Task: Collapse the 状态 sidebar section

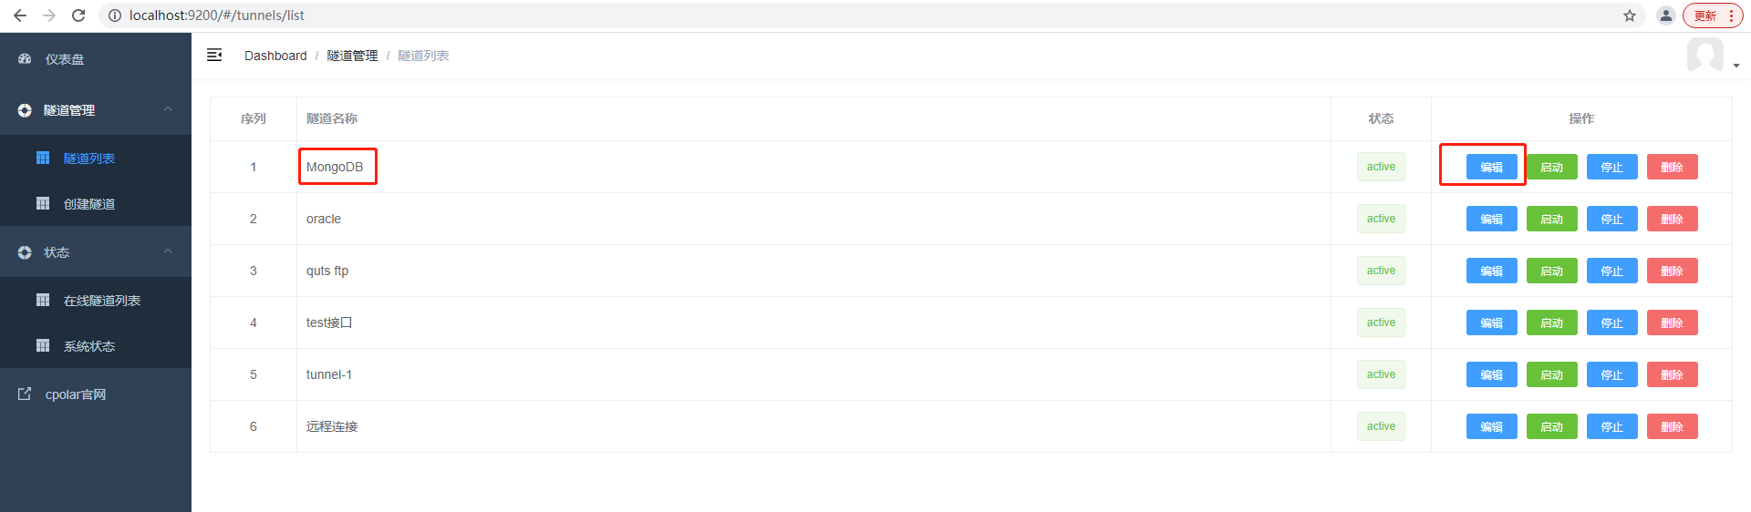Action: pos(168,251)
